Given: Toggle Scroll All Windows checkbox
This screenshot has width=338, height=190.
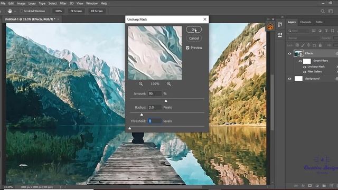Looking at the screenshot, I should click(21, 11).
